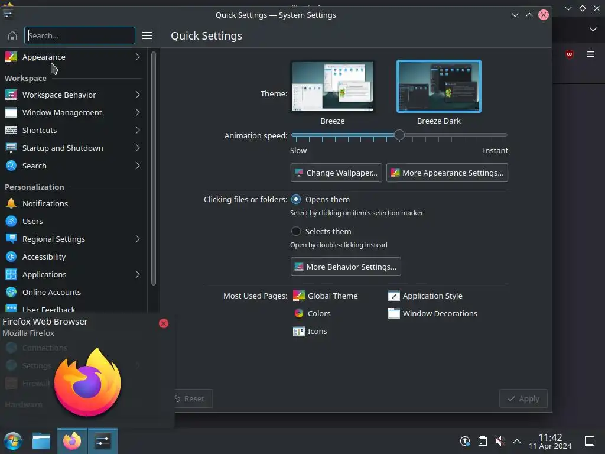Open the hamburger menu beside the search field
The height and width of the screenshot is (454, 605).
[x=147, y=35]
